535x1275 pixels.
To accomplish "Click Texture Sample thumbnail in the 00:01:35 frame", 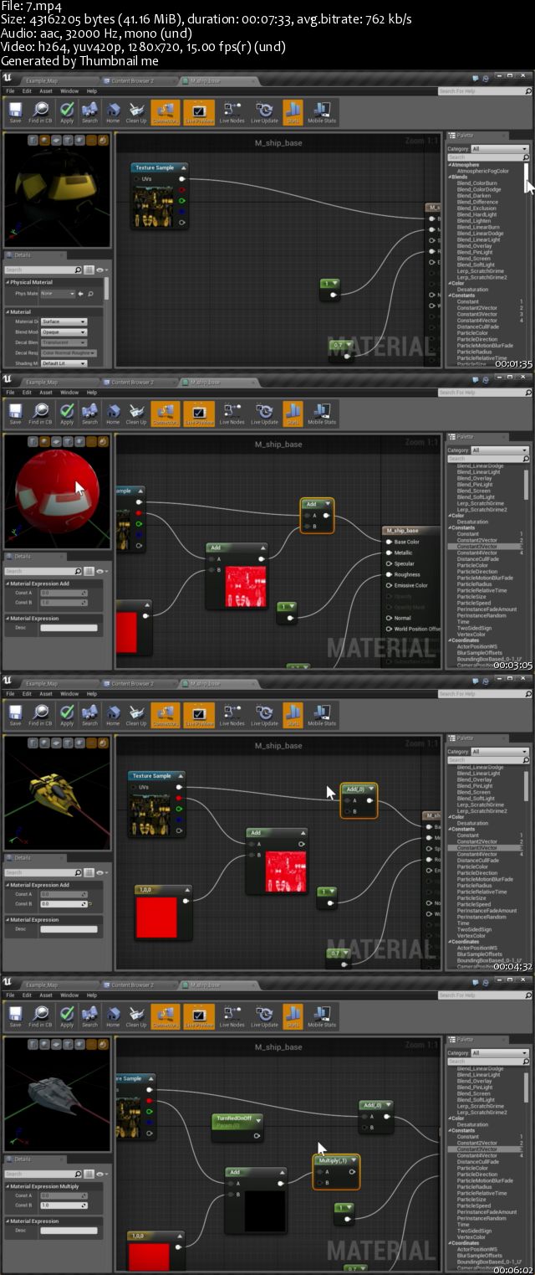I will 154,206.
